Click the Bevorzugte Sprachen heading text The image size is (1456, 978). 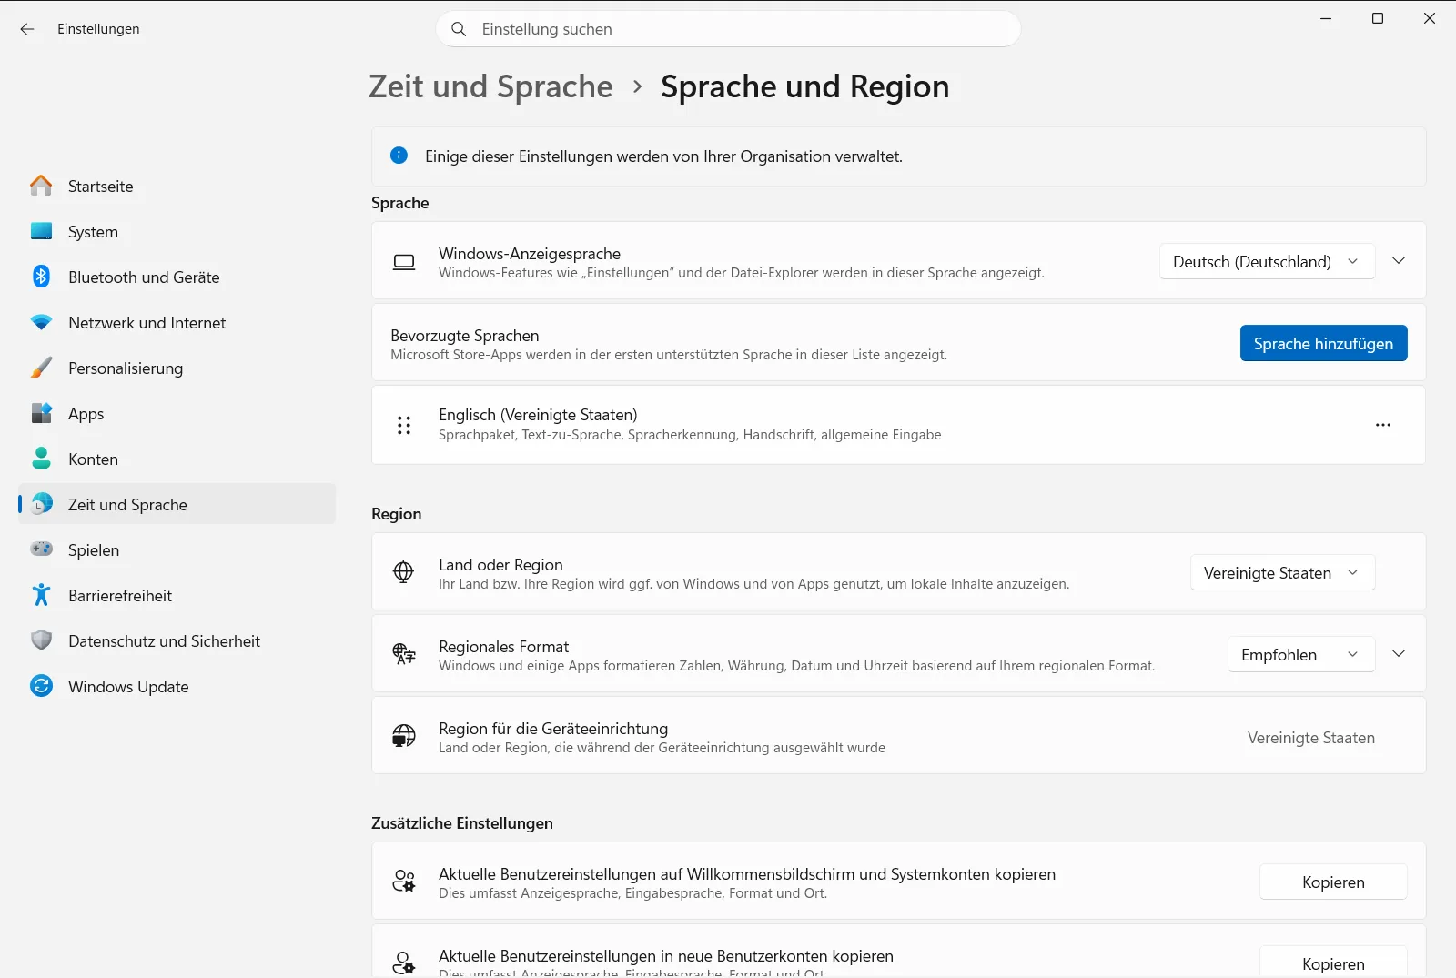464,336
